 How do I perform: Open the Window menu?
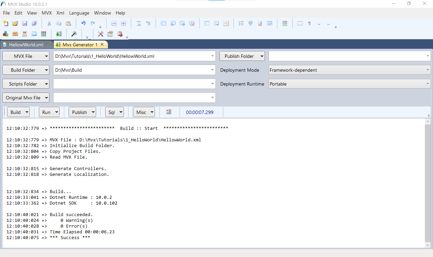(102, 13)
